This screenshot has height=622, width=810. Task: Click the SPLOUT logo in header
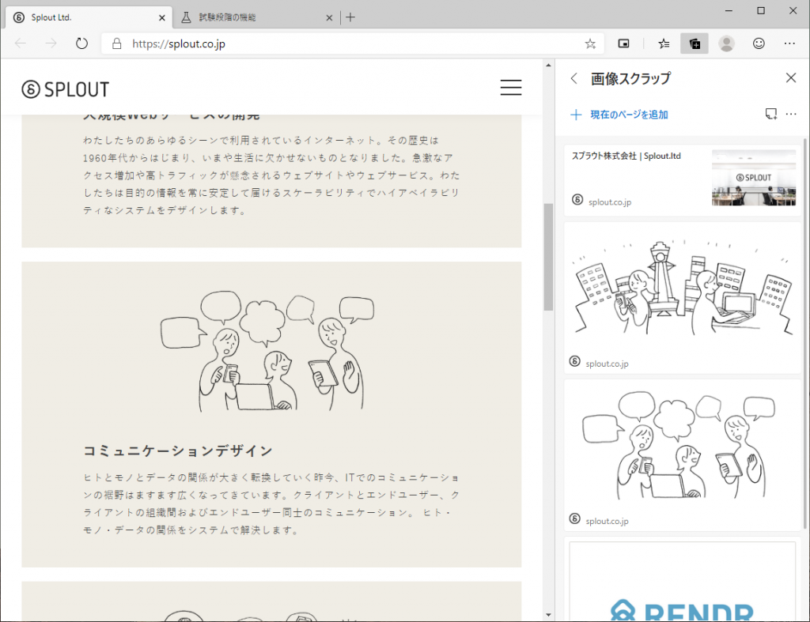(x=66, y=89)
